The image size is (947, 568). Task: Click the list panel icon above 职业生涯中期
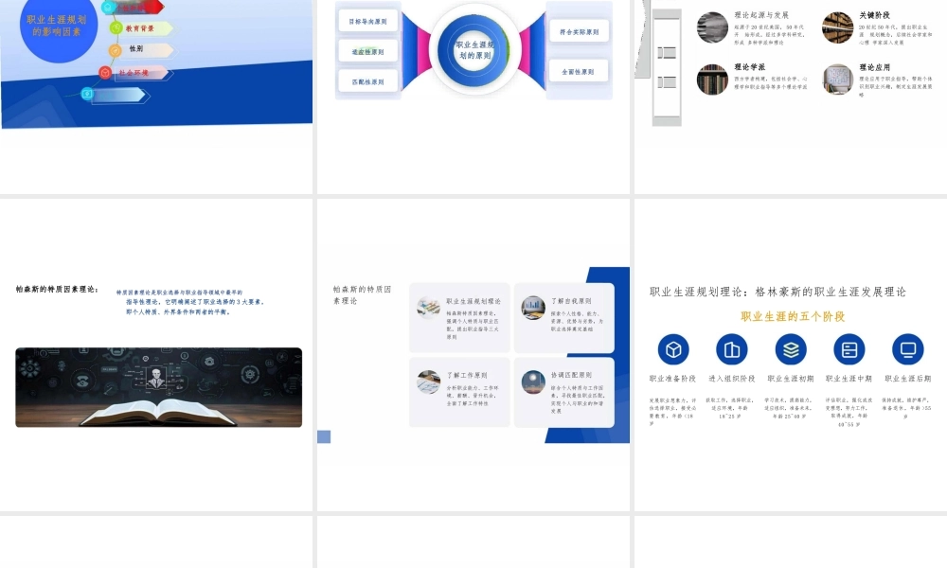pyautogui.click(x=849, y=349)
